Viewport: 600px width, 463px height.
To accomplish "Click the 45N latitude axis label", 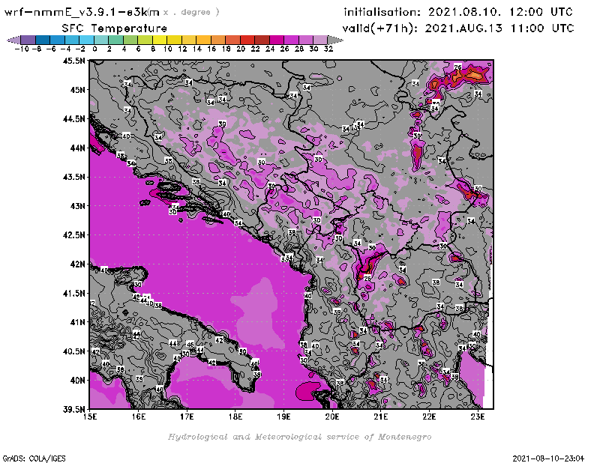I will [x=77, y=90].
